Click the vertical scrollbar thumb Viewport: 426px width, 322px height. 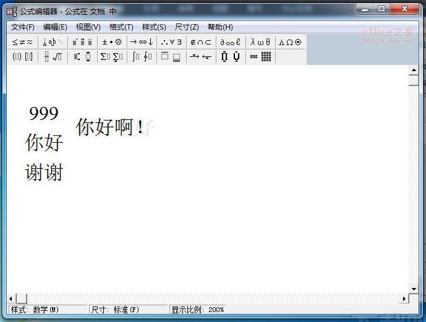click(x=414, y=80)
